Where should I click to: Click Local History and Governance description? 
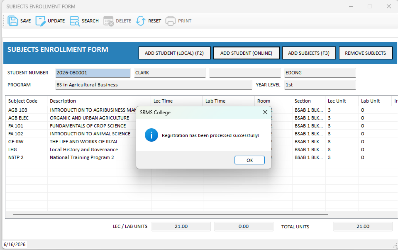[x=84, y=150]
